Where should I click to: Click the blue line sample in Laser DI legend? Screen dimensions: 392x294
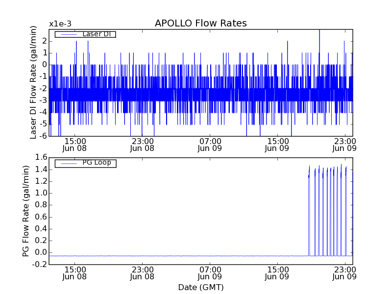[68, 34]
